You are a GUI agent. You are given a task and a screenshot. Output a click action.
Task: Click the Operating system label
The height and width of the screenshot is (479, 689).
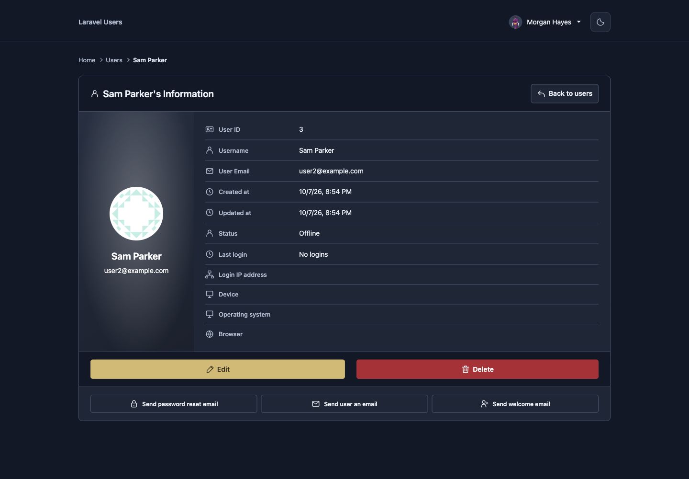244,314
